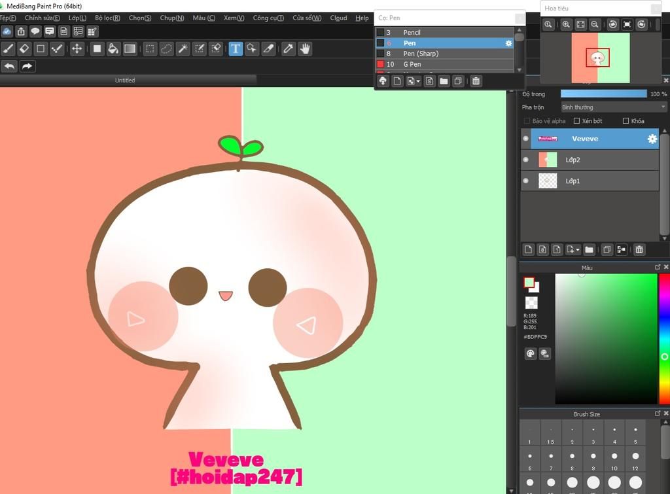Create a new layer folder
This screenshot has width=670, height=494.
pyautogui.click(x=590, y=249)
